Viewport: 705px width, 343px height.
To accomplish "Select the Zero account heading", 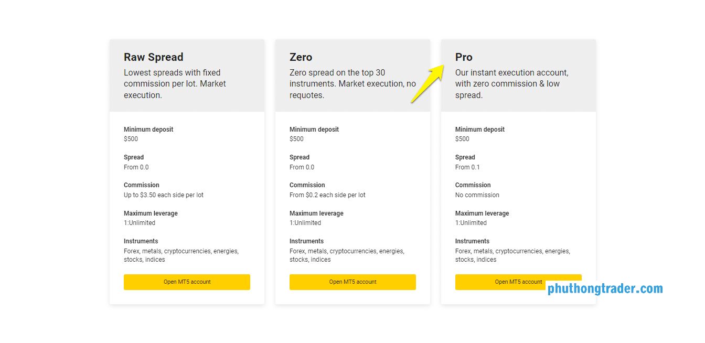I will coord(301,57).
